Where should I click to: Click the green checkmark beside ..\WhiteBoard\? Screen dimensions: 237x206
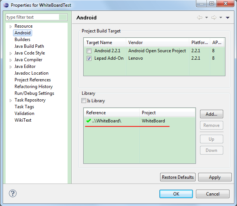[x=88, y=121]
